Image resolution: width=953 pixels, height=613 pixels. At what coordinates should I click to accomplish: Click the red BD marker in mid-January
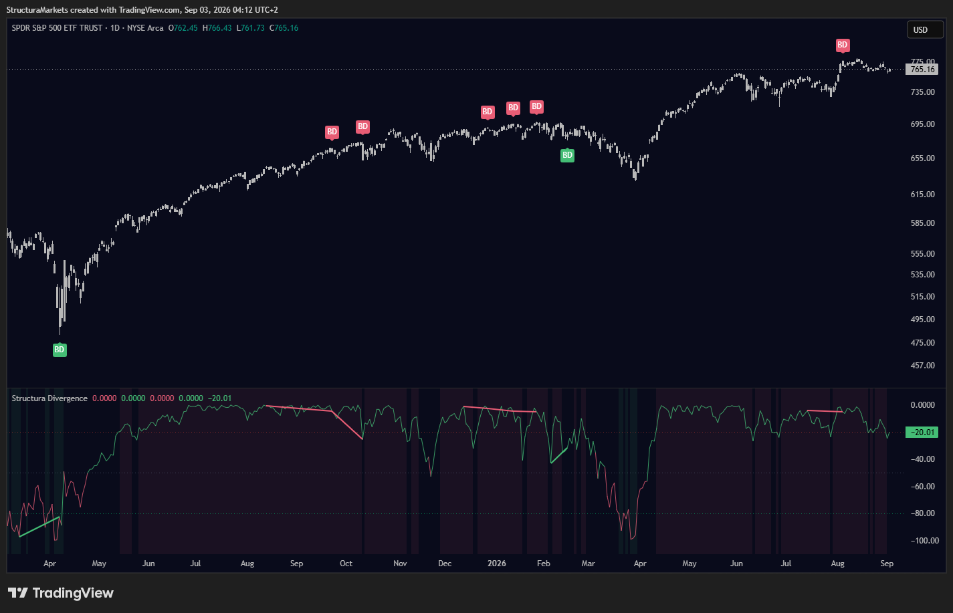[x=513, y=108]
